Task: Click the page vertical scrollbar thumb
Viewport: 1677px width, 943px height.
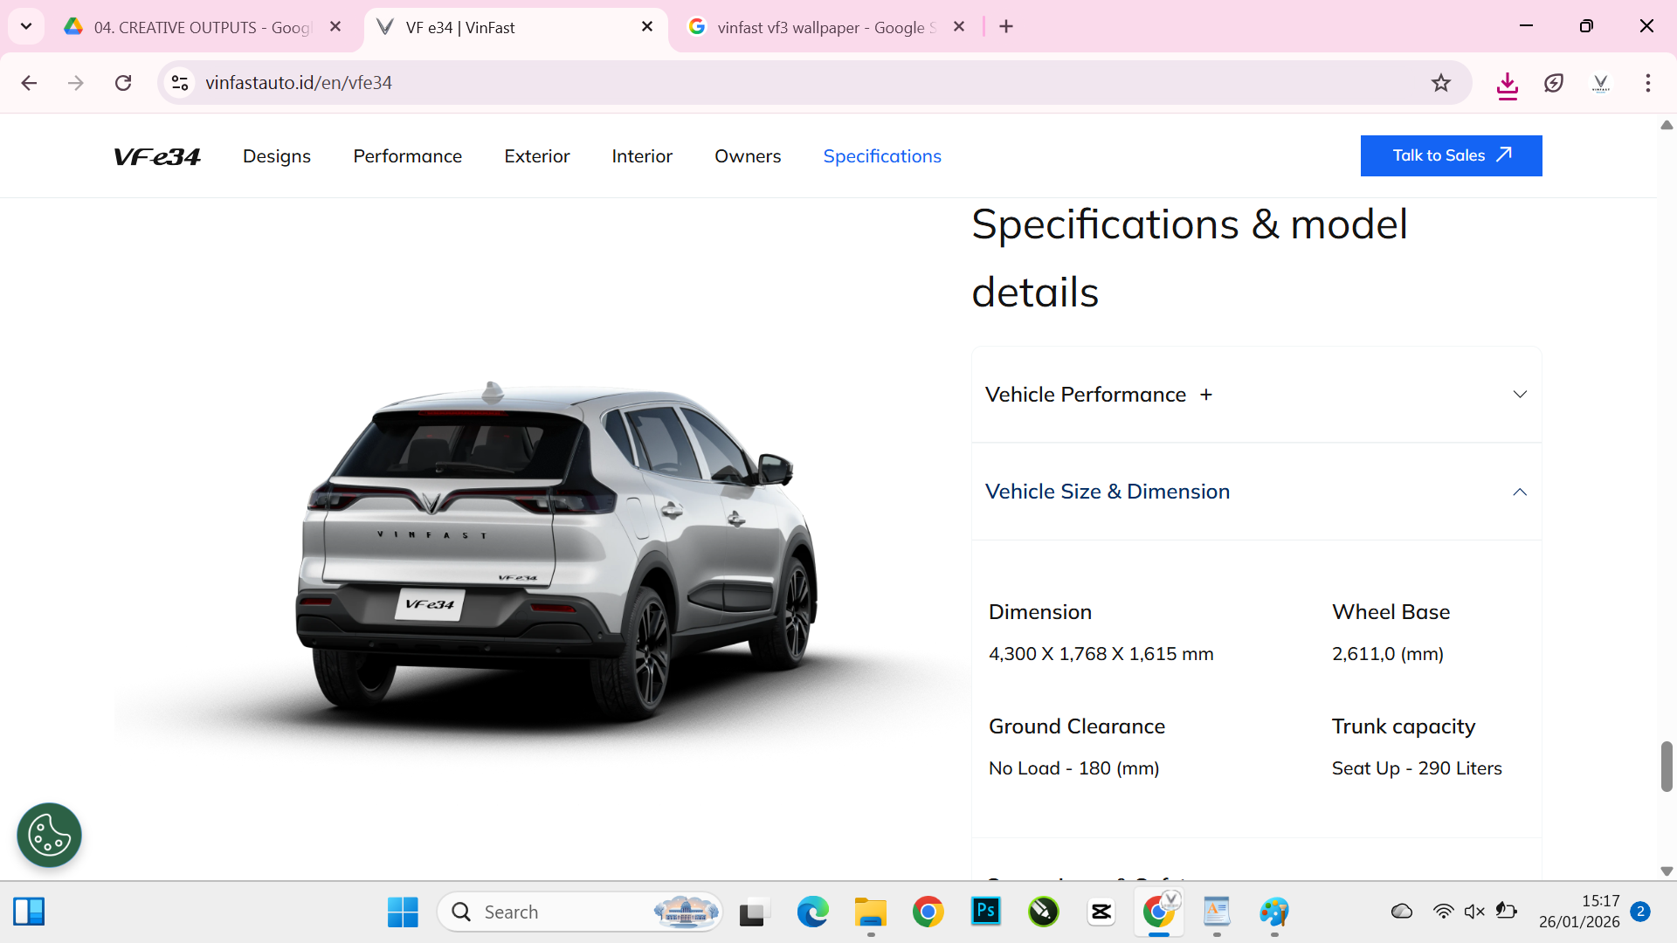Action: click(1667, 767)
